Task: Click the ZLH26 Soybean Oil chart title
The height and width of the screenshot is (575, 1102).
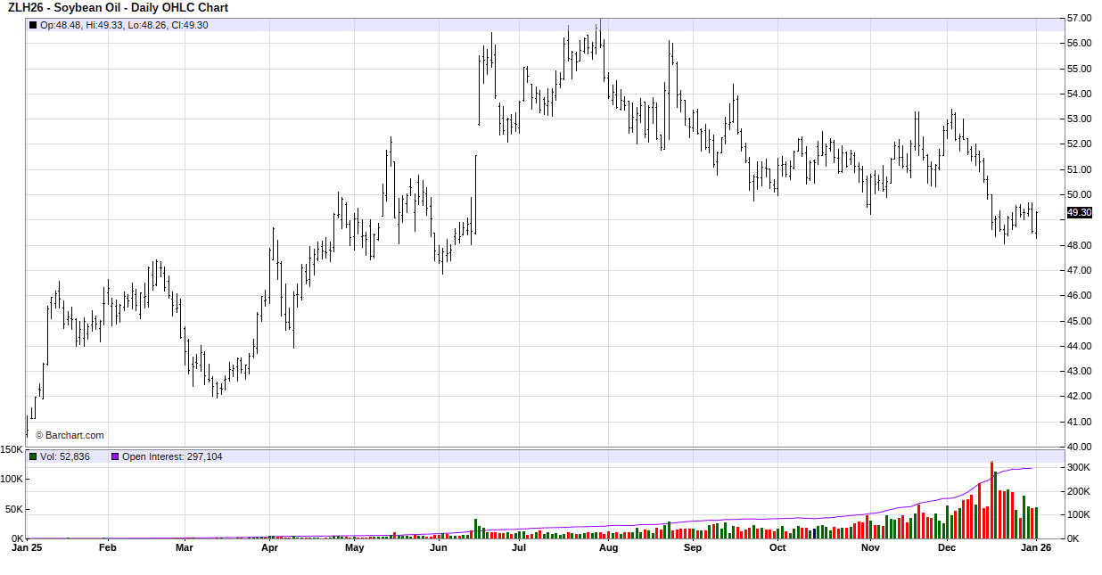Action: pyautogui.click(x=118, y=8)
